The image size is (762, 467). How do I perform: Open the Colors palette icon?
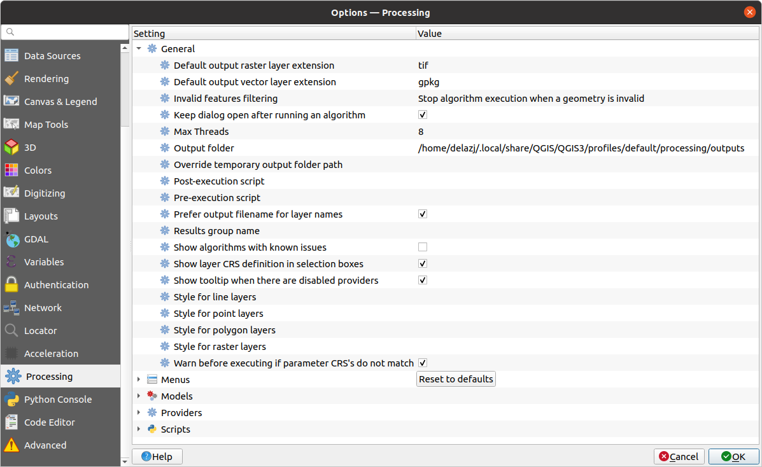11,171
